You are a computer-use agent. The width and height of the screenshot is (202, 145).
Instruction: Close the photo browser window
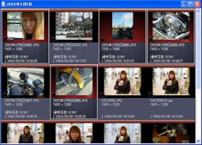[x=197, y=4]
